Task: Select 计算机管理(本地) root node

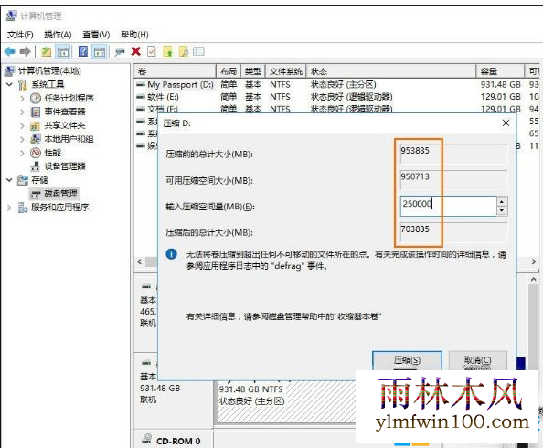Action: tap(43, 71)
